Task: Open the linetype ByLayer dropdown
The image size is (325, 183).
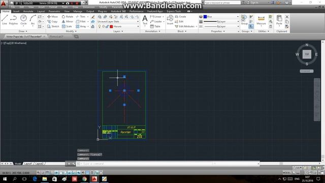Action: tap(221, 26)
